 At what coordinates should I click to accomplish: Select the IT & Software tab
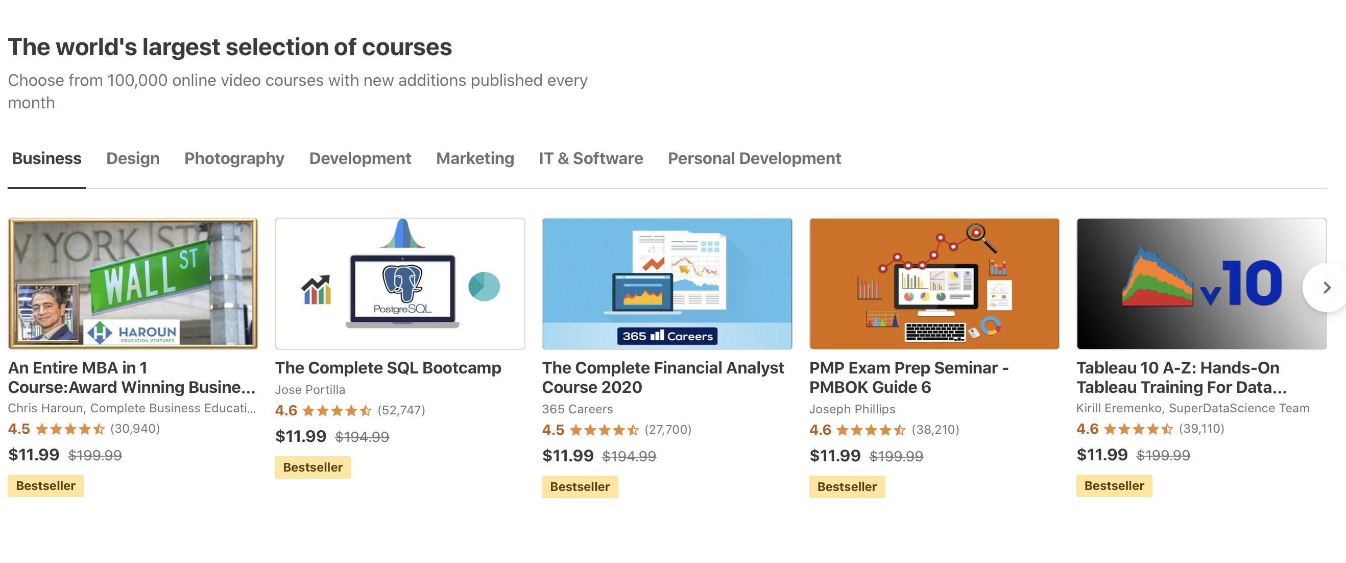[x=591, y=158]
